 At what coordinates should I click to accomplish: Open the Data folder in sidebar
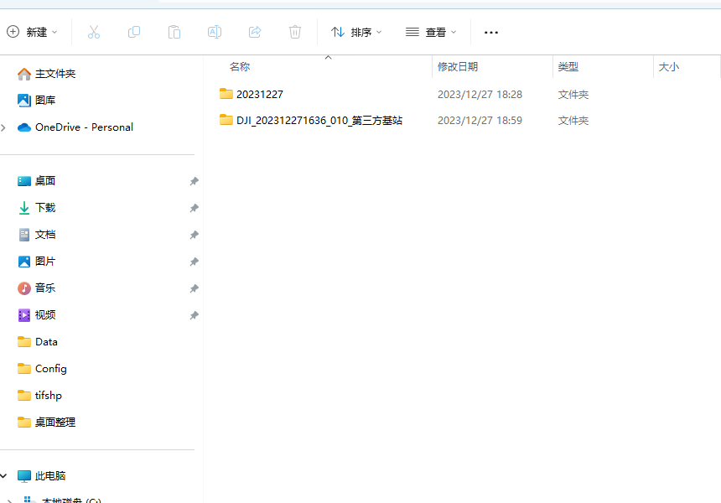[x=37, y=342]
